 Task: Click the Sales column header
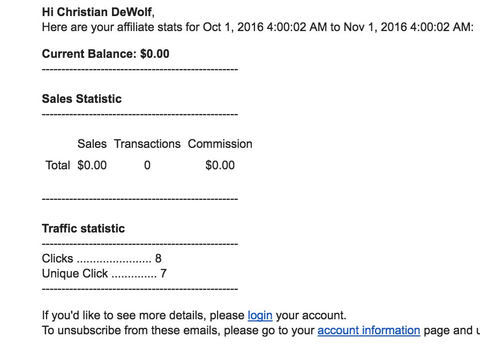click(92, 144)
